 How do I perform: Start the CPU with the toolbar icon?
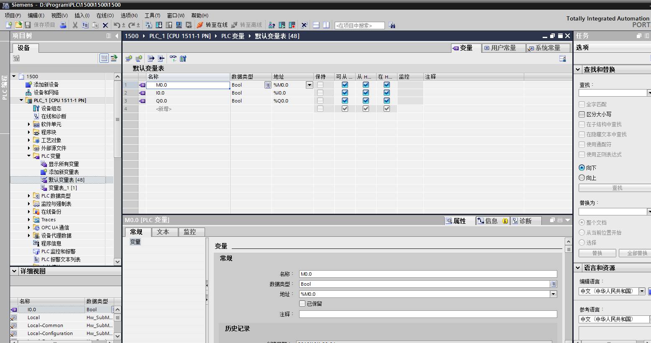click(282, 25)
